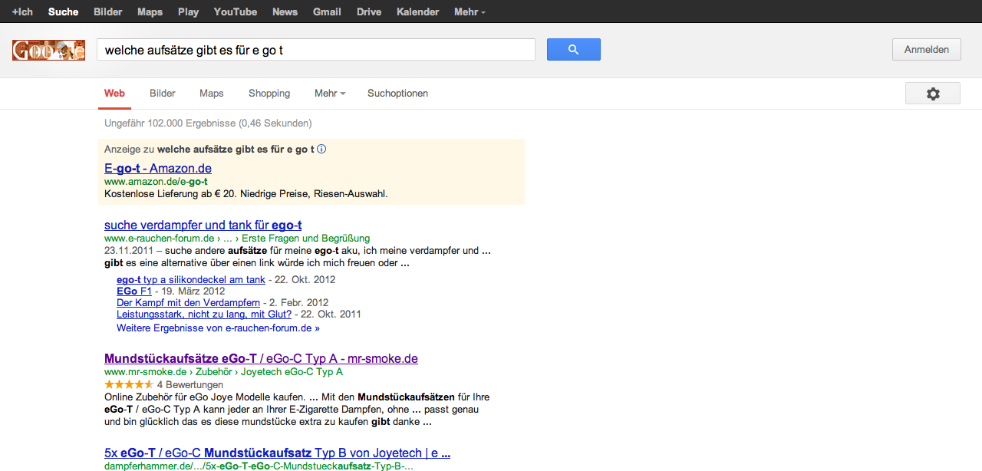The width and height of the screenshot is (982, 471).
Task: Open 'Der Kampf mit den Verdampfern' sublink
Action: tap(188, 303)
